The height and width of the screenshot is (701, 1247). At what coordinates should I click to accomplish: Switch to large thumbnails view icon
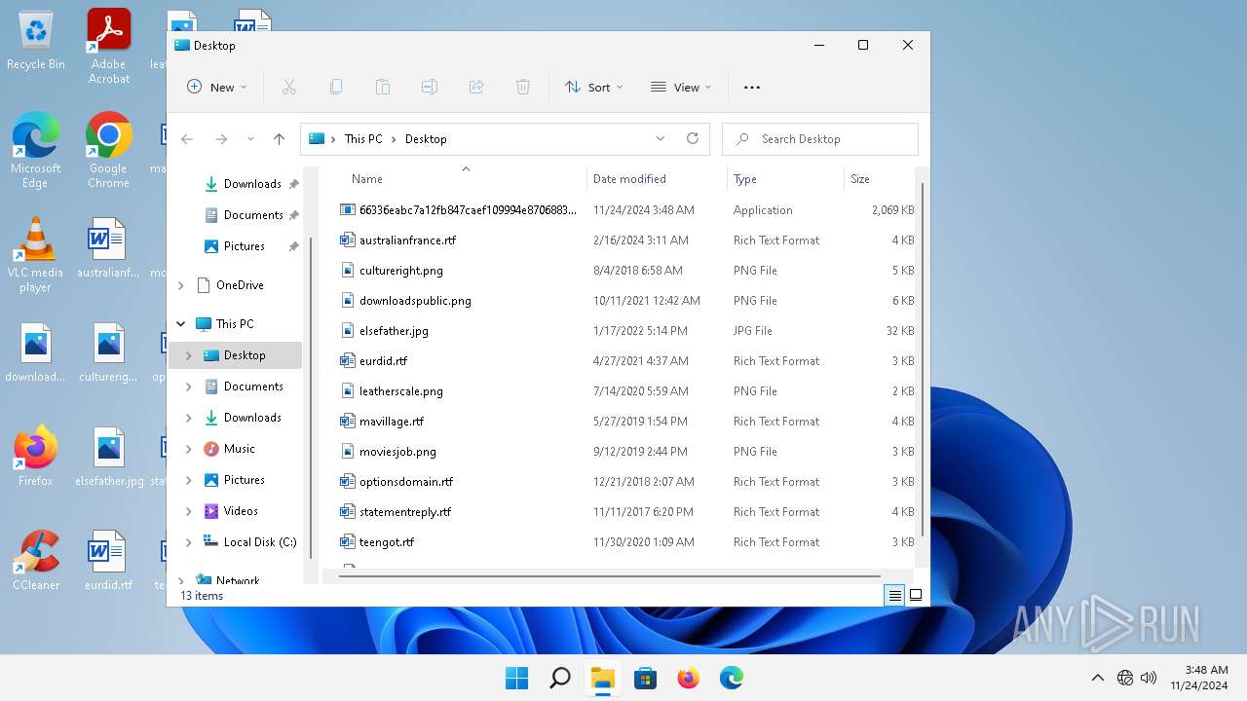(x=916, y=596)
